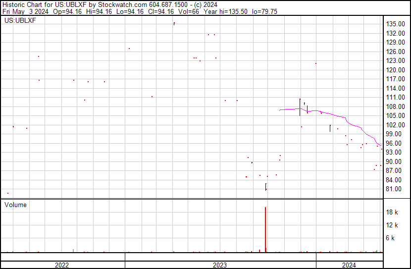Select the 2024 year label
Image resolution: width=411 pixels, height=269 pixels.
coord(349,265)
